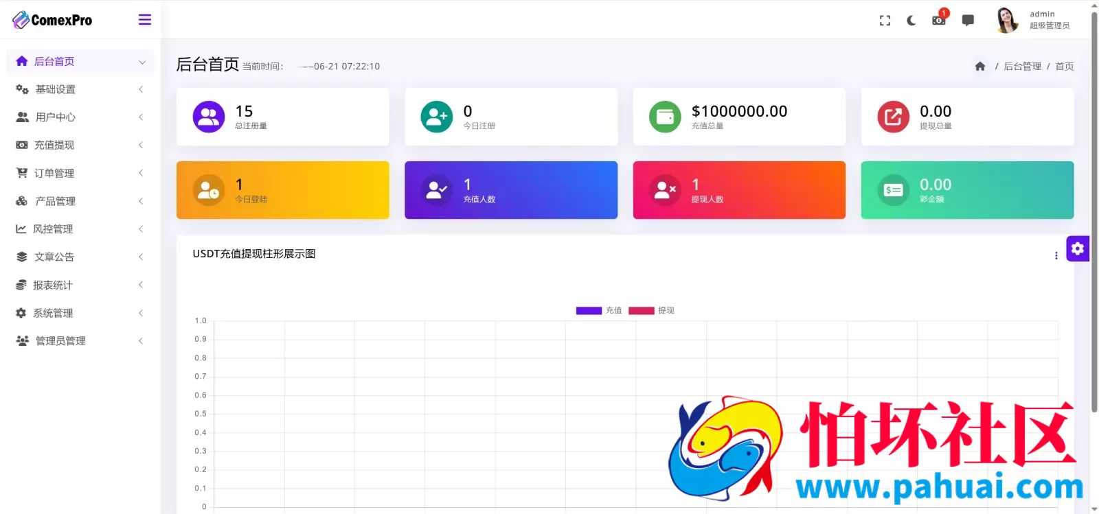Open the red 提现人数 card
Screen dimensions: 1099x514
(x=739, y=190)
